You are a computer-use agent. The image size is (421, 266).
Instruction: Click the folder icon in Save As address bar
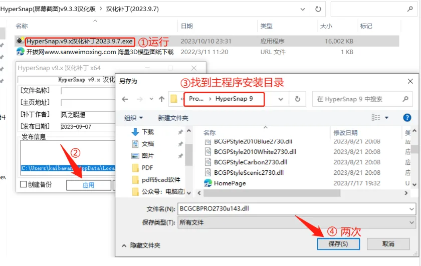(174, 99)
